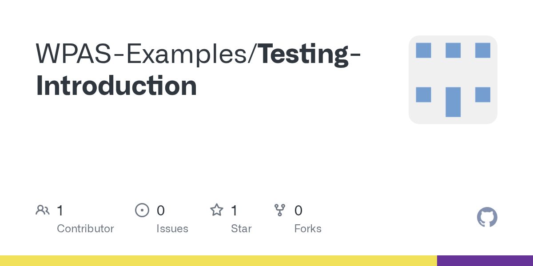Click the GitHub Octocat logo
The width and height of the screenshot is (533, 266).
pyautogui.click(x=487, y=217)
